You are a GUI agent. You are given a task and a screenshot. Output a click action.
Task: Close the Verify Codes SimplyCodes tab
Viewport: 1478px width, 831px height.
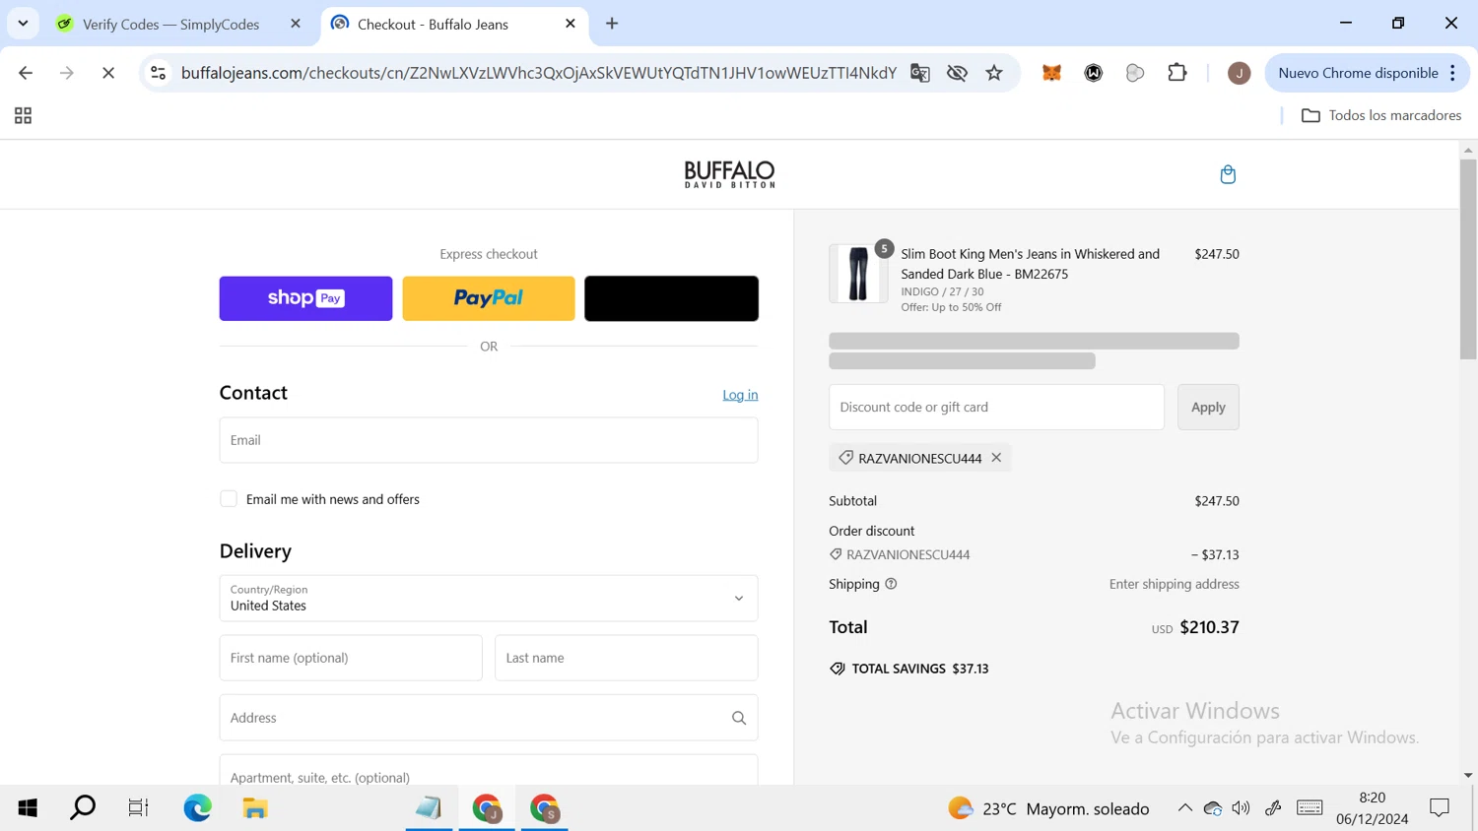coord(296,24)
